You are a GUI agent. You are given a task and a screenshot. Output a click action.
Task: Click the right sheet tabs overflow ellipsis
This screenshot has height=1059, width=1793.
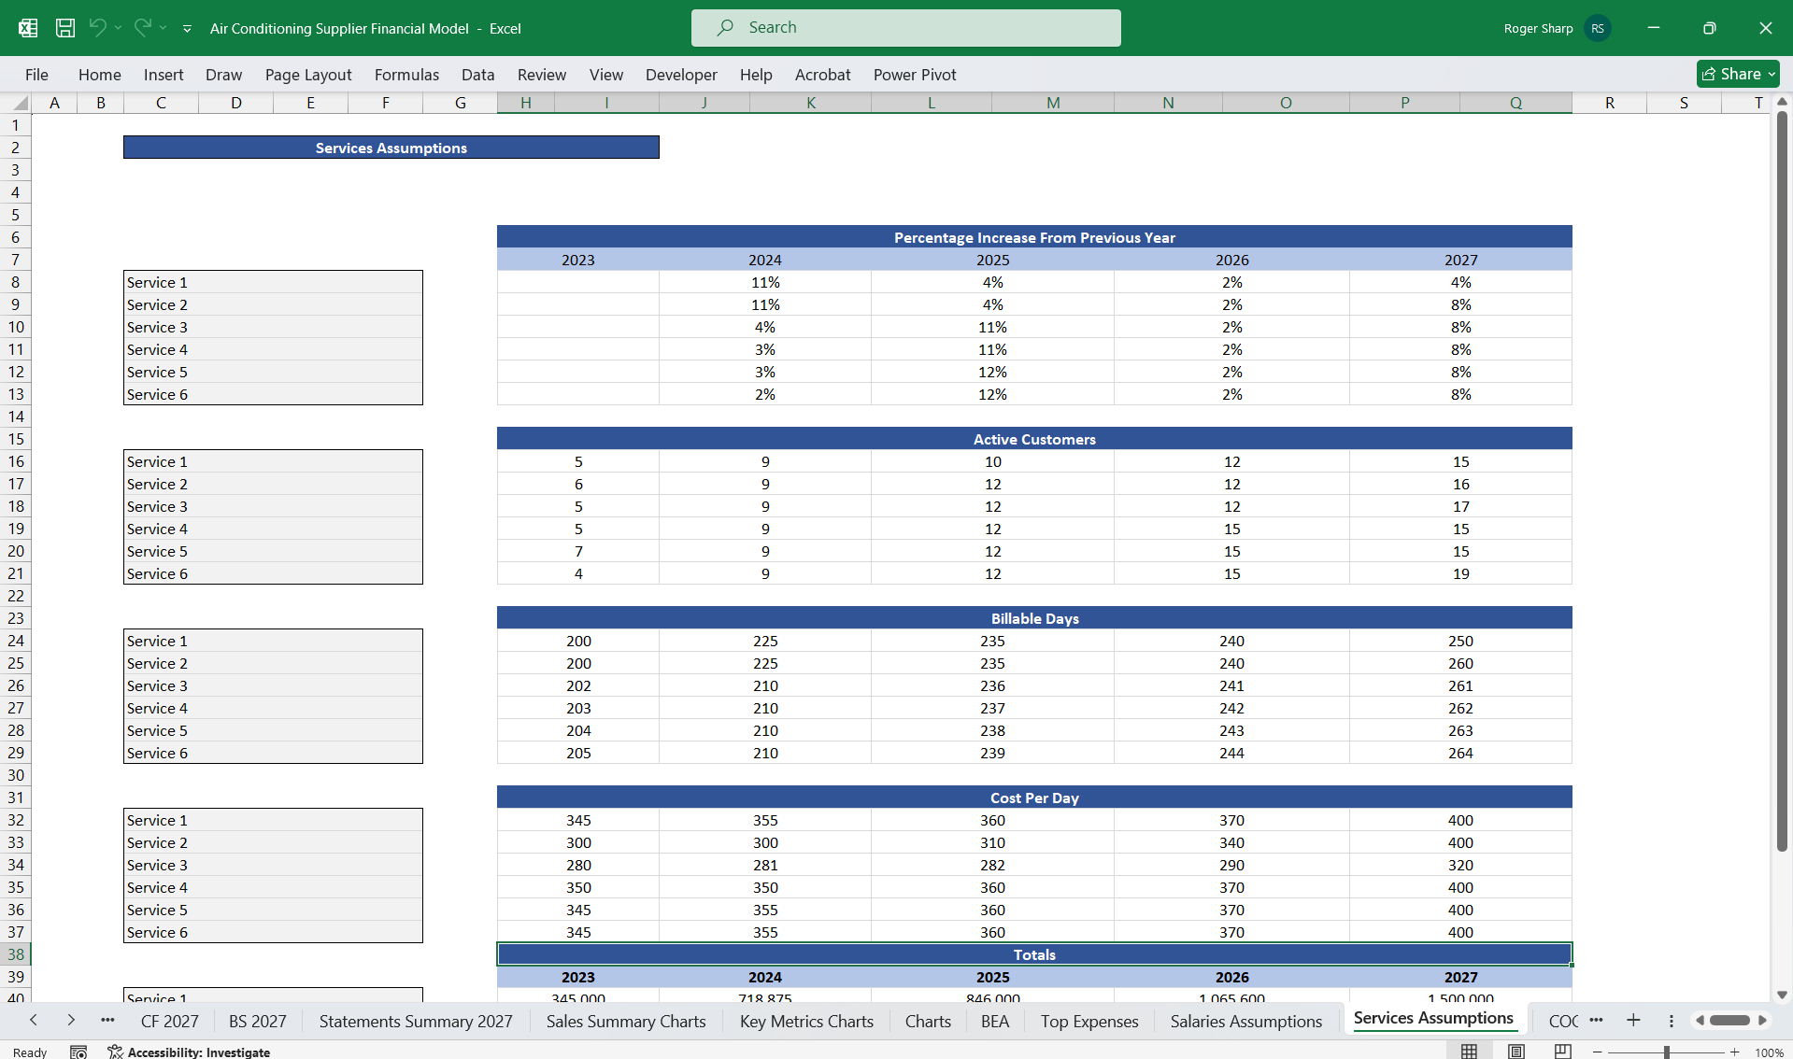[1596, 1020]
